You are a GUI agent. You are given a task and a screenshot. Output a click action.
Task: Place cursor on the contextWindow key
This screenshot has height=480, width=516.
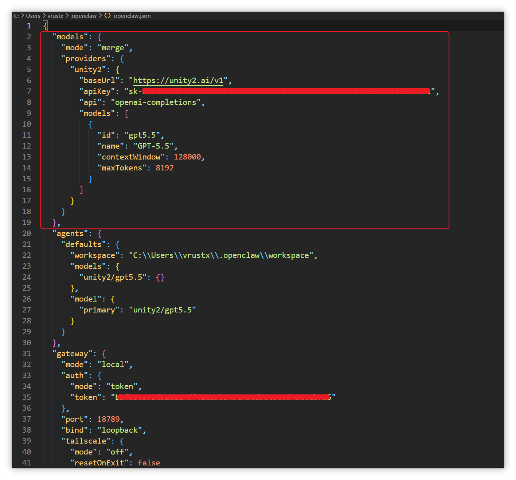[x=131, y=157]
